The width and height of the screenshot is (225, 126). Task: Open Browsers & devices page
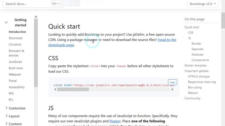pyautogui.click(x=17, y=53)
